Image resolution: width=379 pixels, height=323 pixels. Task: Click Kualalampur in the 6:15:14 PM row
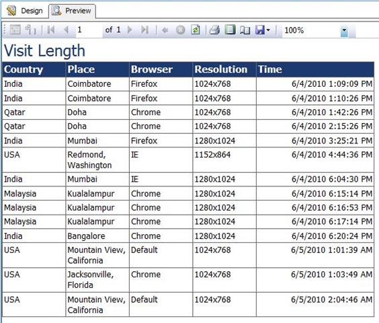coord(97,193)
